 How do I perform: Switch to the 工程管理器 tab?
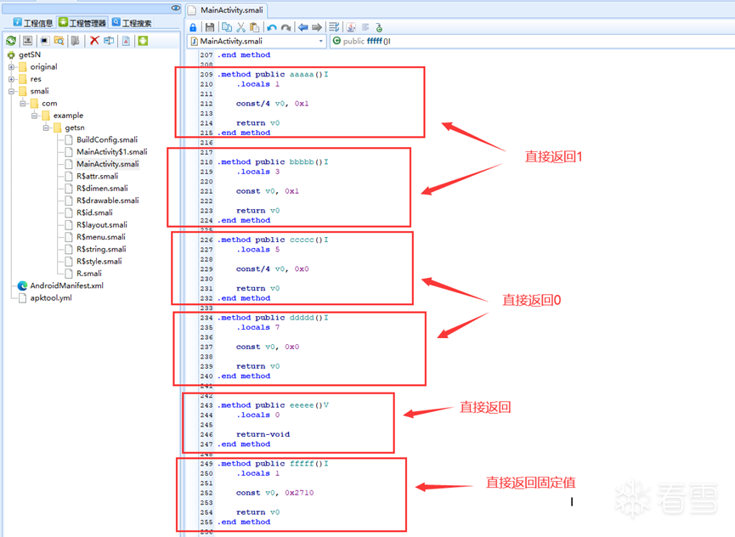click(x=82, y=22)
